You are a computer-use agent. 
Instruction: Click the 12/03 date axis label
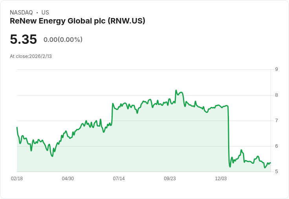click(221, 179)
